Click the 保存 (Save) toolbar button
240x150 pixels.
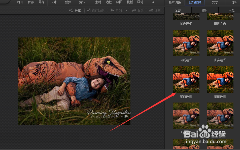(x=31, y=2)
